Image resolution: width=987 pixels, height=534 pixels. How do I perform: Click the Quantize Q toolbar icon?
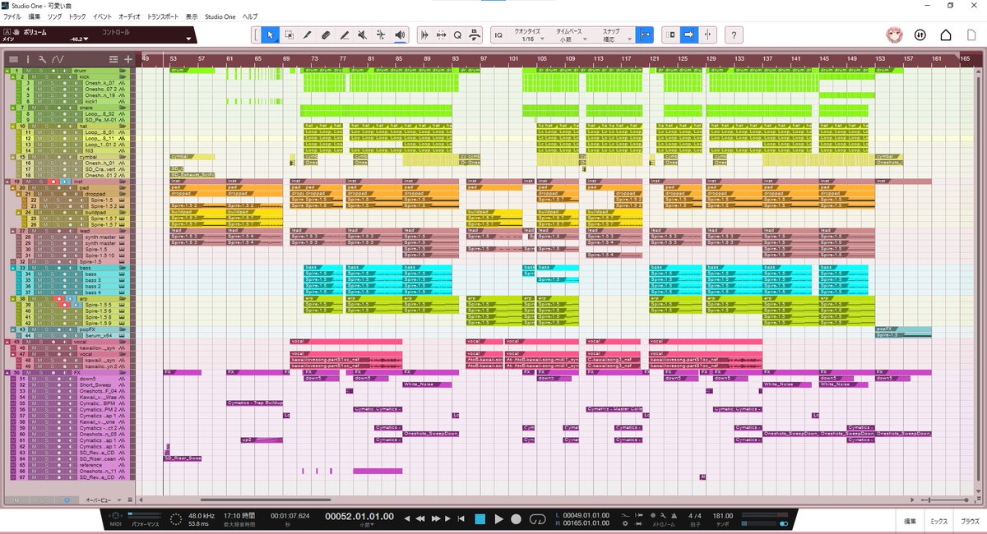coord(457,35)
